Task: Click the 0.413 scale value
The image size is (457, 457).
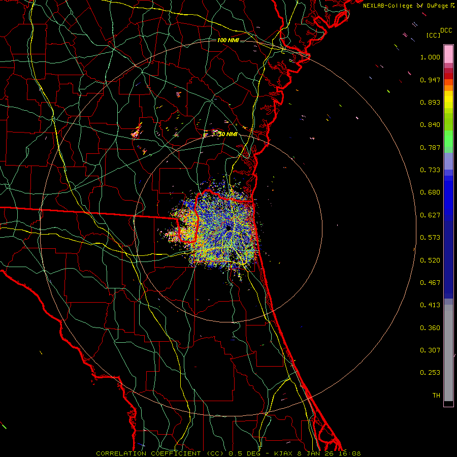Action: (x=430, y=305)
